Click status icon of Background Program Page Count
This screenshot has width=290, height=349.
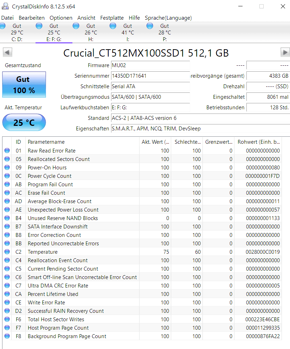(7, 336)
